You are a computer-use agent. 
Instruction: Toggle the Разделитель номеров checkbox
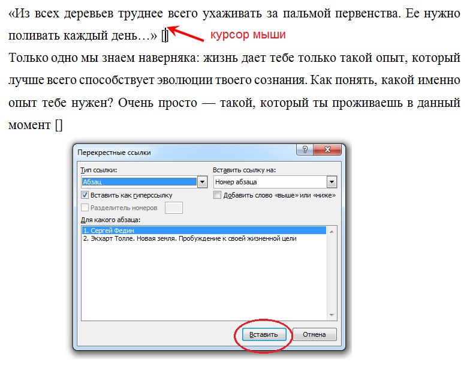(x=85, y=208)
